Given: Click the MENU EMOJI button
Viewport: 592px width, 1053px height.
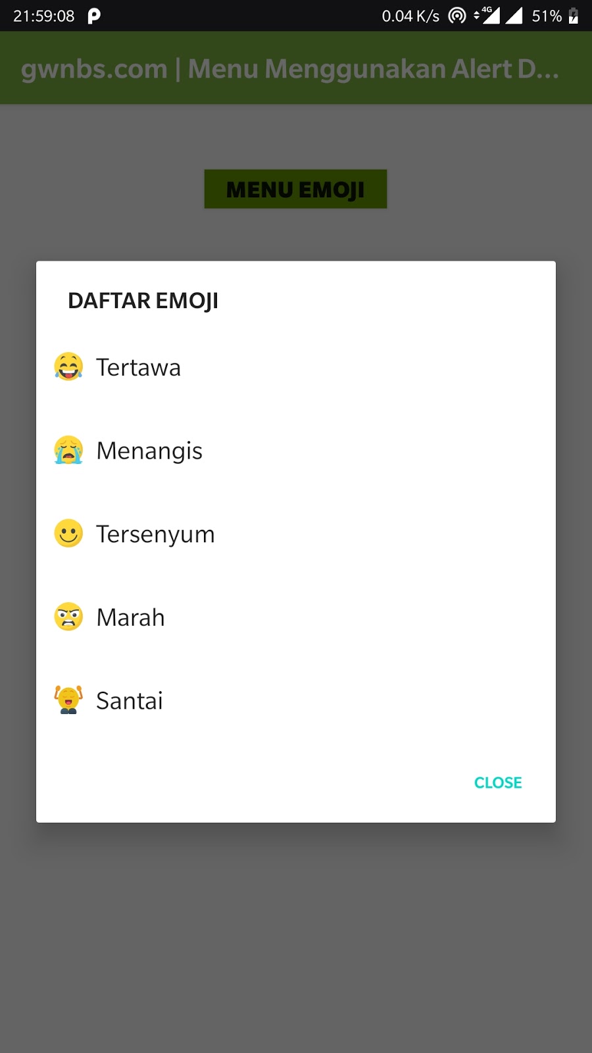Looking at the screenshot, I should coord(295,190).
